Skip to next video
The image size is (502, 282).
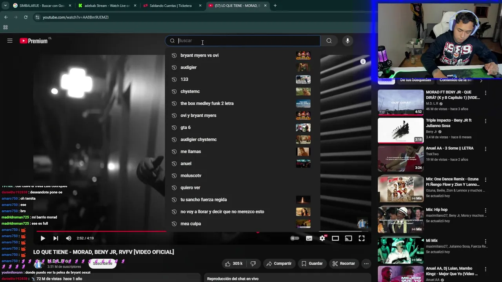56,238
